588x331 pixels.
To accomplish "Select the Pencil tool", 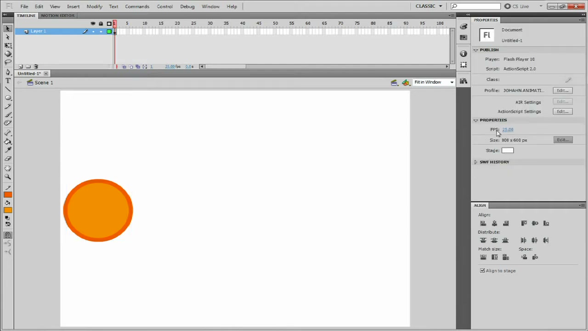I will [8, 106].
